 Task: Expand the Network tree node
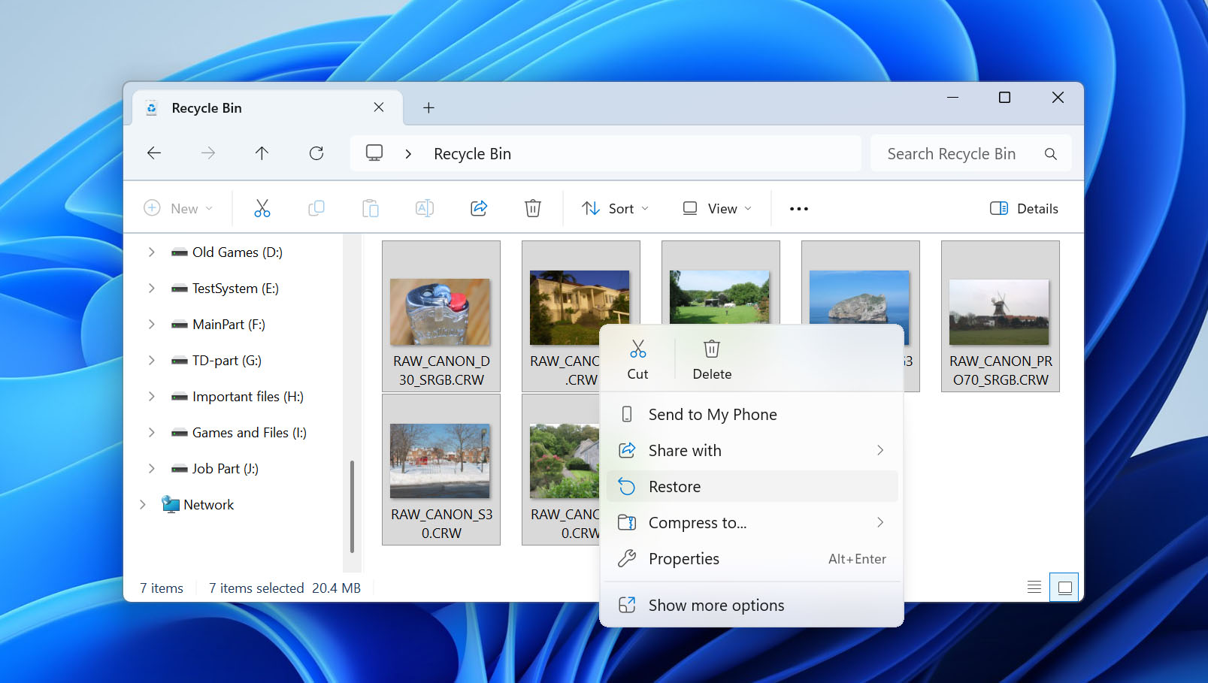click(x=142, y=505)
